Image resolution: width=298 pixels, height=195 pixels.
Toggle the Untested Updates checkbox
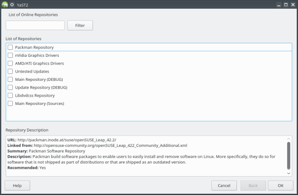tap(10, 71)
